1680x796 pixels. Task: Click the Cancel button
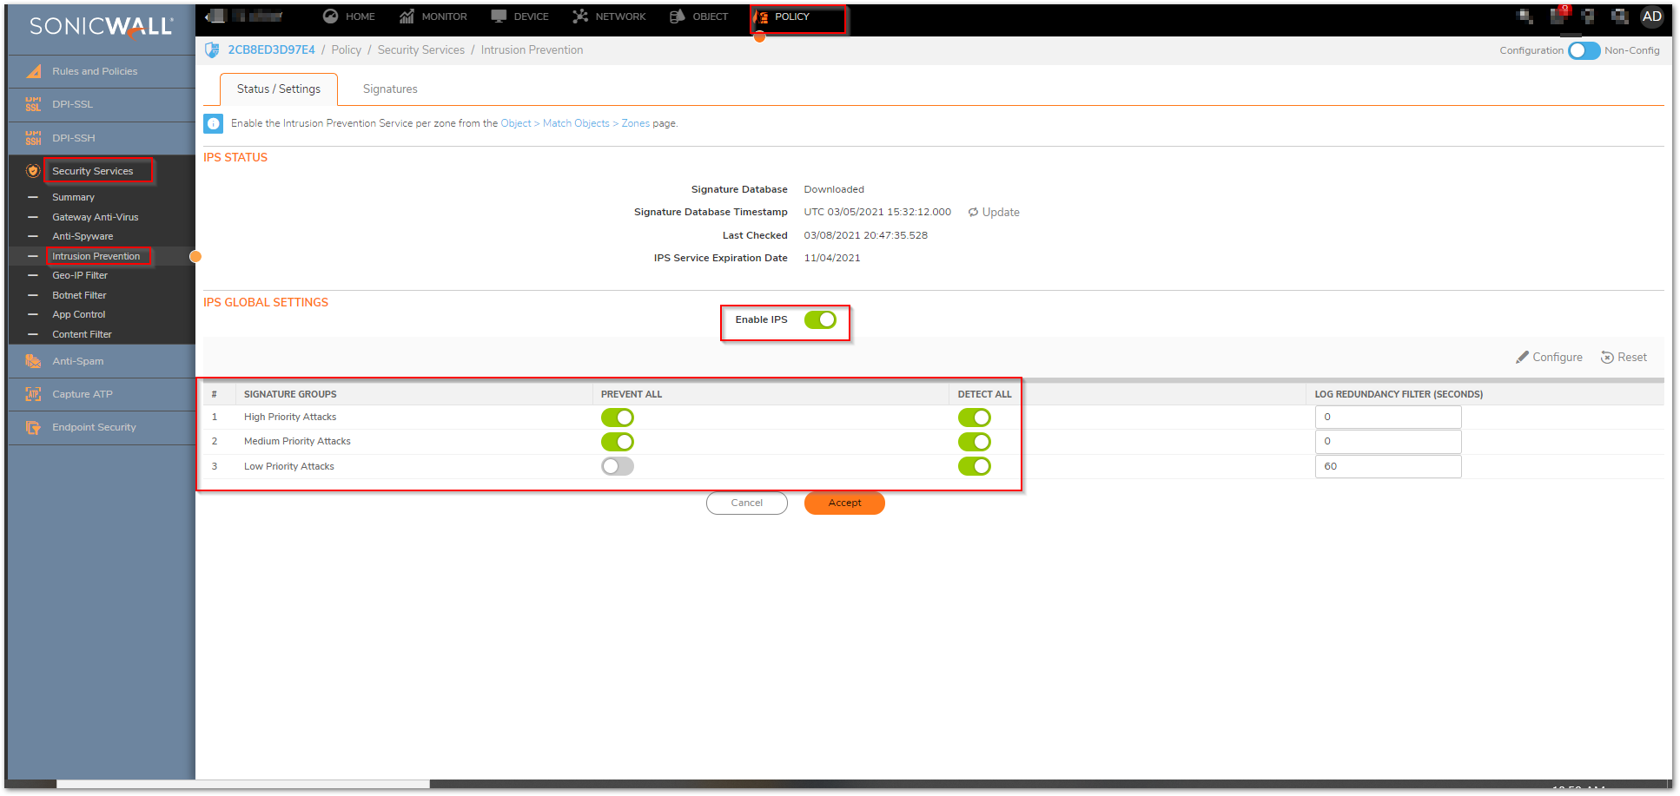[x=746, y=503]
